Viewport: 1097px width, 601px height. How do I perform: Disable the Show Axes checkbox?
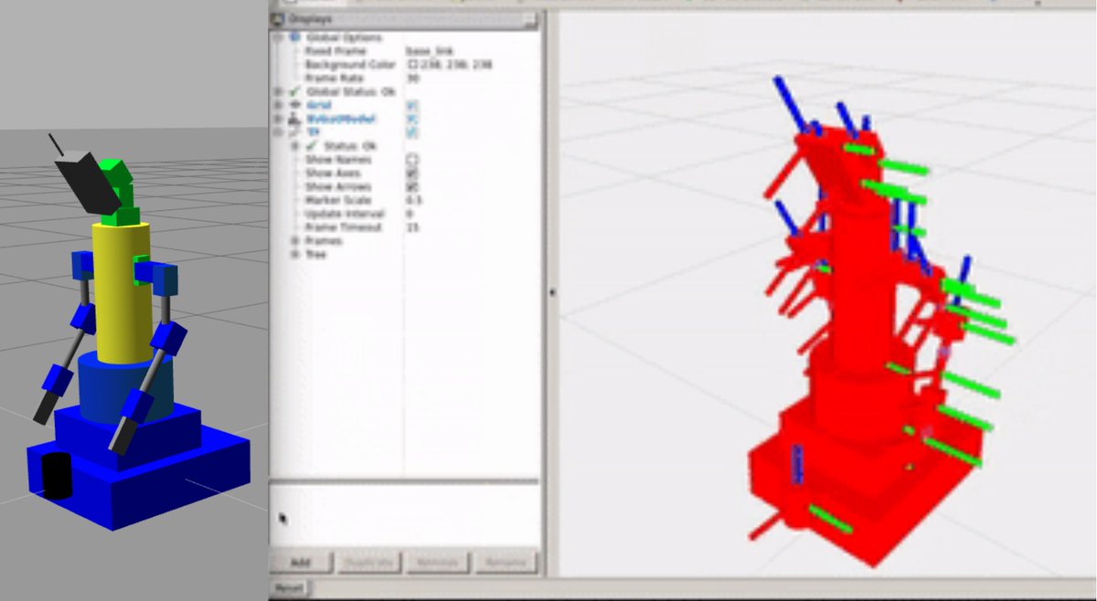[411, 173]
